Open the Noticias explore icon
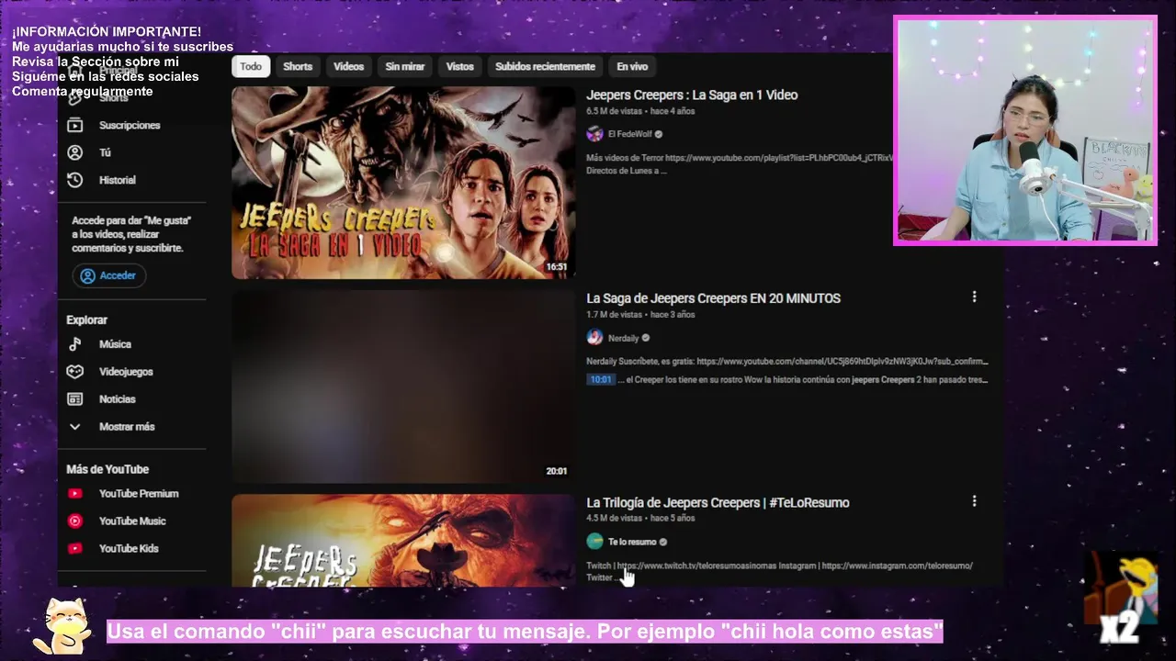The height and width of the screenshot is (661, 1176). click(x=75, y=399)
